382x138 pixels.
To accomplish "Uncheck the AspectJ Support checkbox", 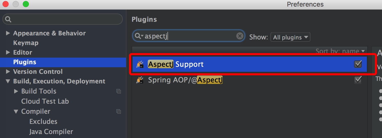I will coord(358,64).
